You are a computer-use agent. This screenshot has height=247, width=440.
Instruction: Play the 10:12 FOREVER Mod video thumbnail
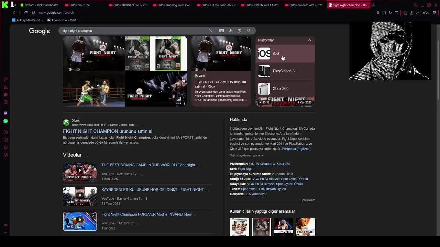[80, 221]
